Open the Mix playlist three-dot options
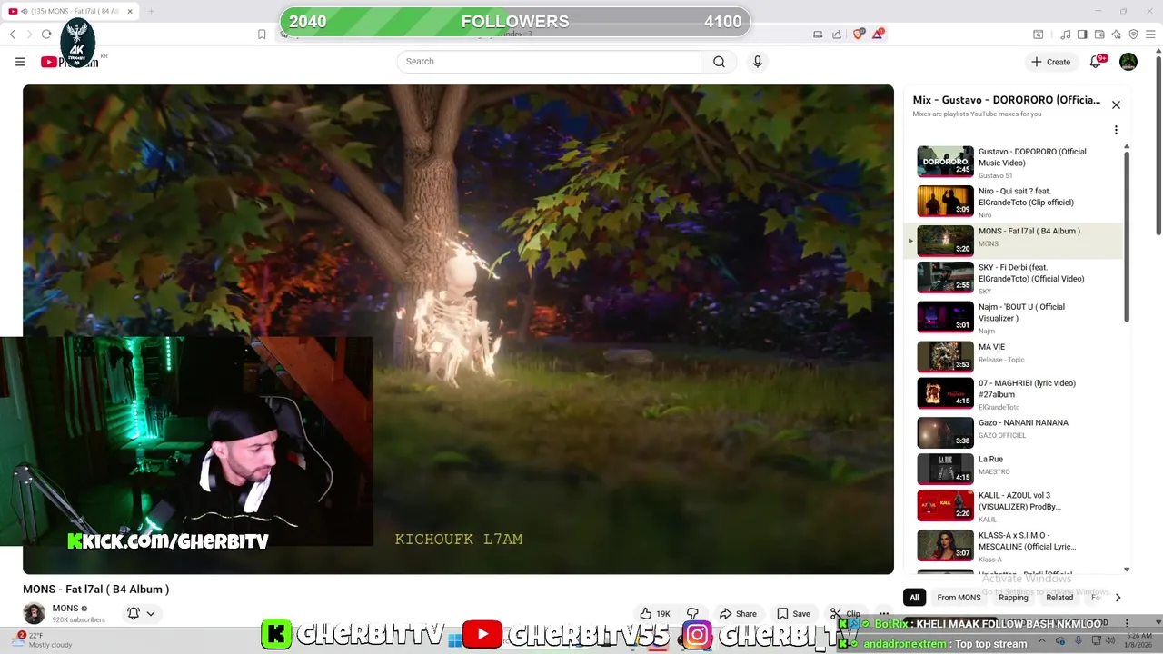 (x=1116, y=130)
